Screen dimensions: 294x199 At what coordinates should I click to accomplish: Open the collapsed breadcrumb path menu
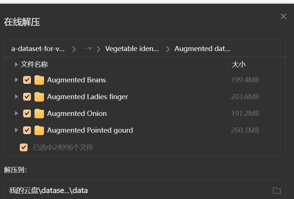pyautogui.click(x=88, y=49)
